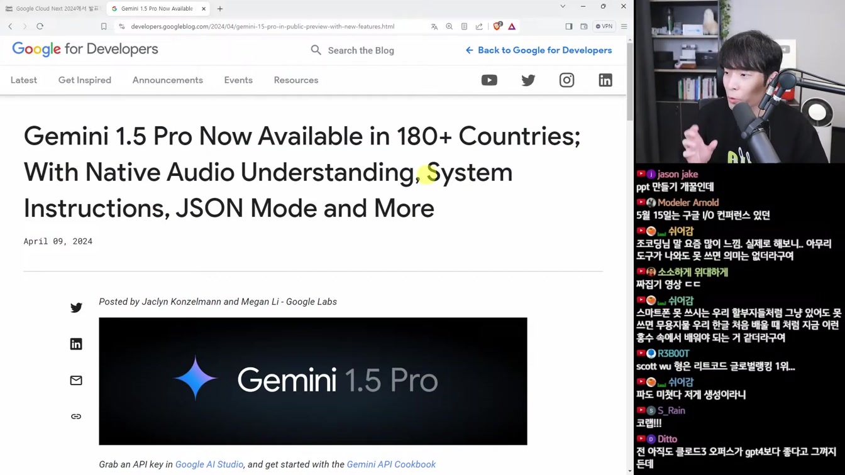This screenshot has width=845, height=475.
Task: Go Back to Google for Developers
Action: 539,50
